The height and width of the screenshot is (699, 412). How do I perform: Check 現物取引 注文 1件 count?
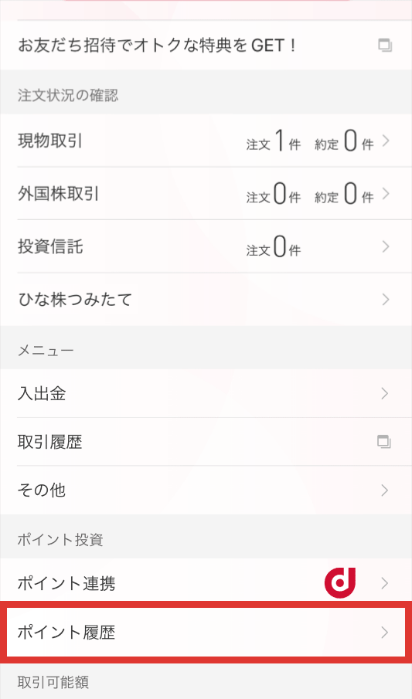[273, 141]
